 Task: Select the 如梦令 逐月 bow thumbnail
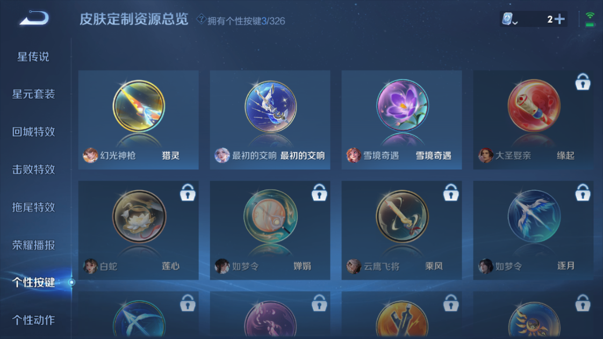pos(534,216)
